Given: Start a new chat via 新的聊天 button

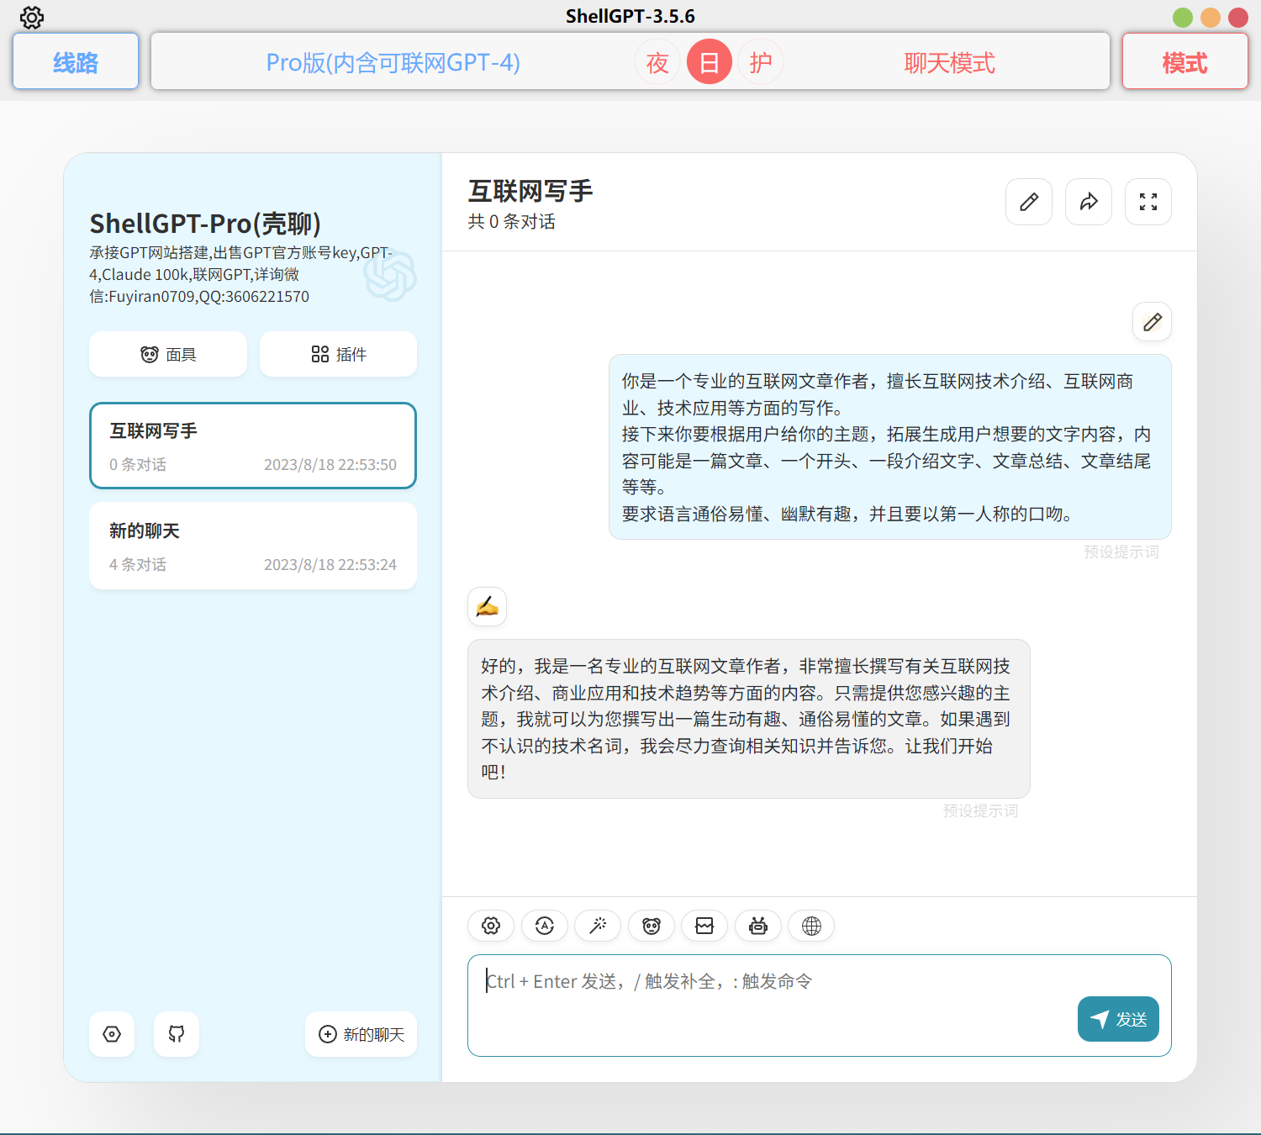Looking at the screenshot, I should pos(361,1034).
